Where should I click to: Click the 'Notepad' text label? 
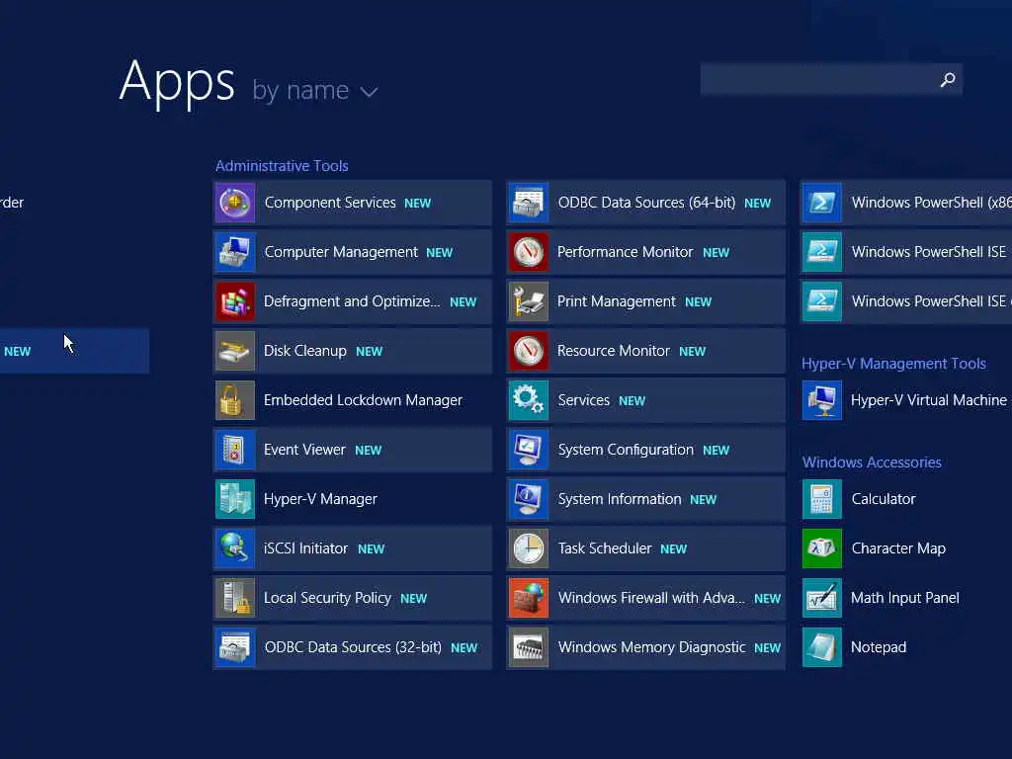879,647
